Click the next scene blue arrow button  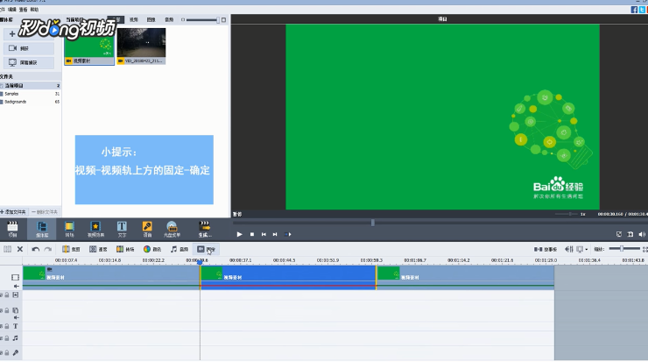pyautogui.click(x=288, y=234)
